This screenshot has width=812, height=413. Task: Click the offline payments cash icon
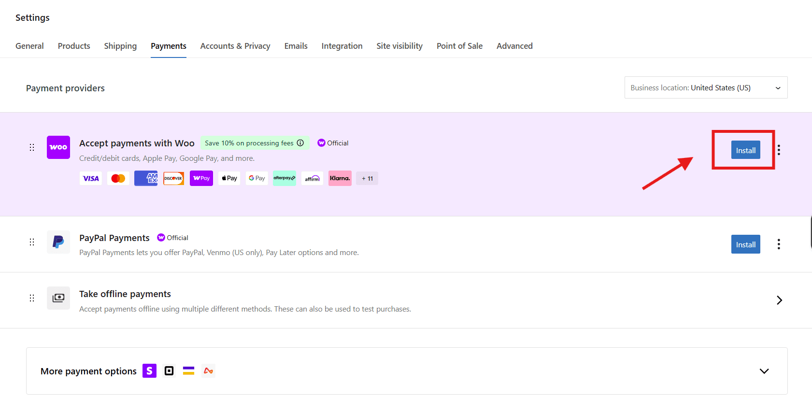(x=58, y=298)
